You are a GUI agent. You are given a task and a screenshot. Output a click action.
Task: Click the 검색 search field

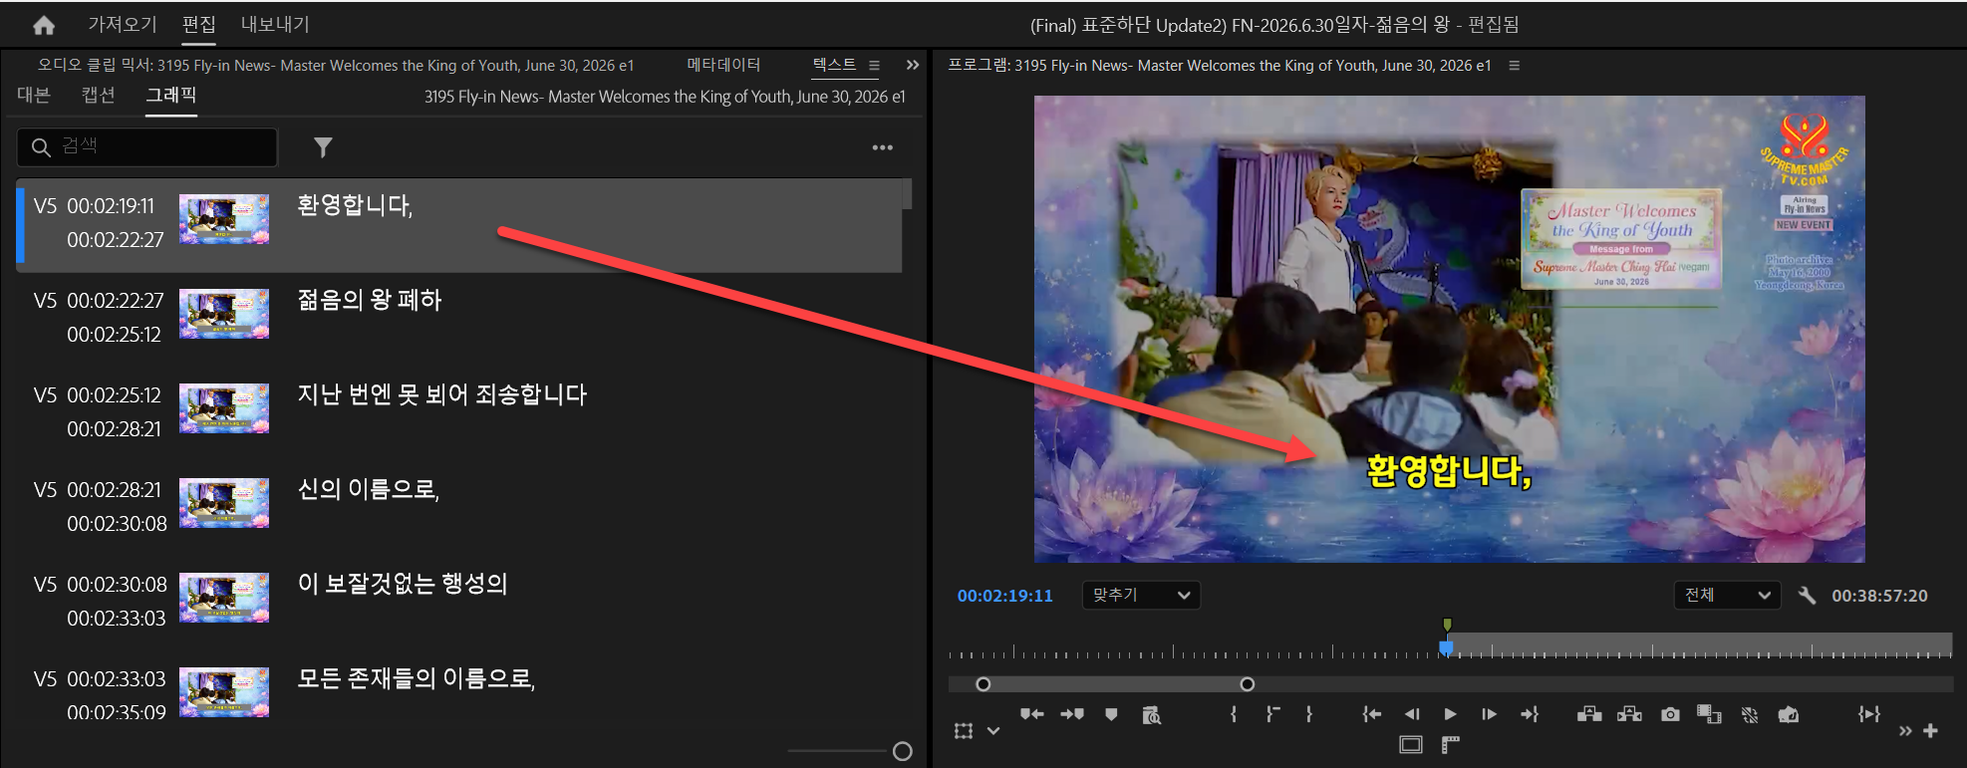[x=147, y=146]
